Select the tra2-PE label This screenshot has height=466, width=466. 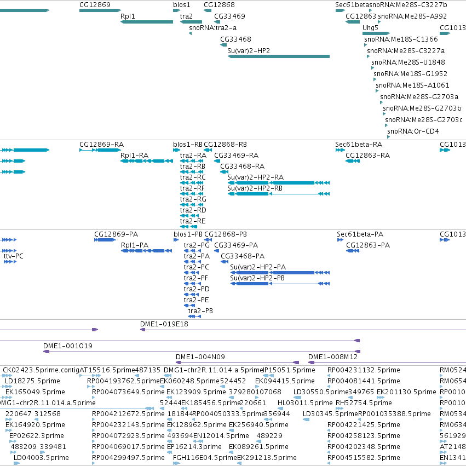(x=196, y=300)
